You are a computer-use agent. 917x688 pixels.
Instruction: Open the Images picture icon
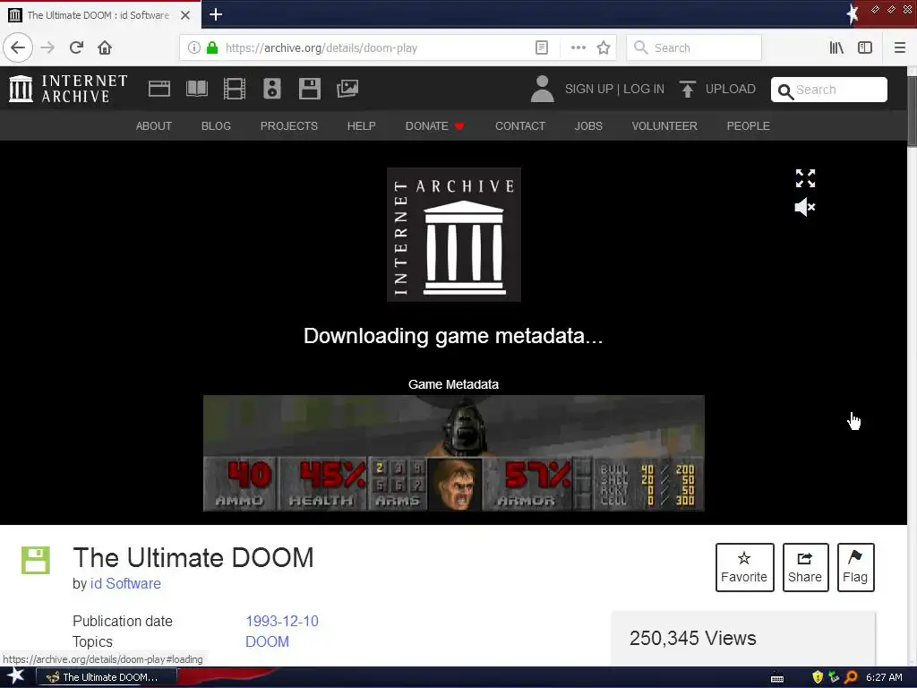point(347,89)
